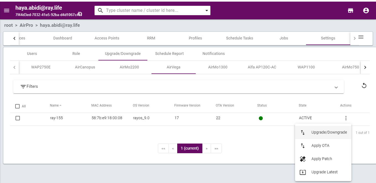Choose Apply OTA from actions menu
The image size is (376, 183).
click(x=323, y=146)
